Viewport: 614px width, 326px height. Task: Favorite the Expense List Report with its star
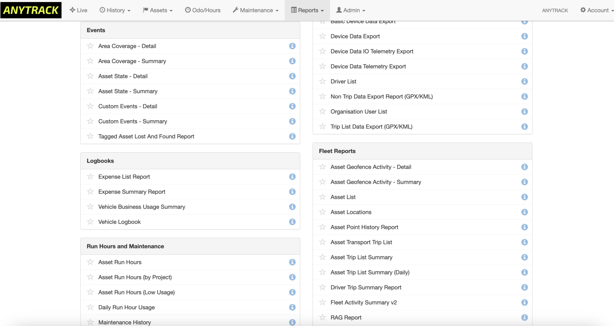click(x=90, y=176)
